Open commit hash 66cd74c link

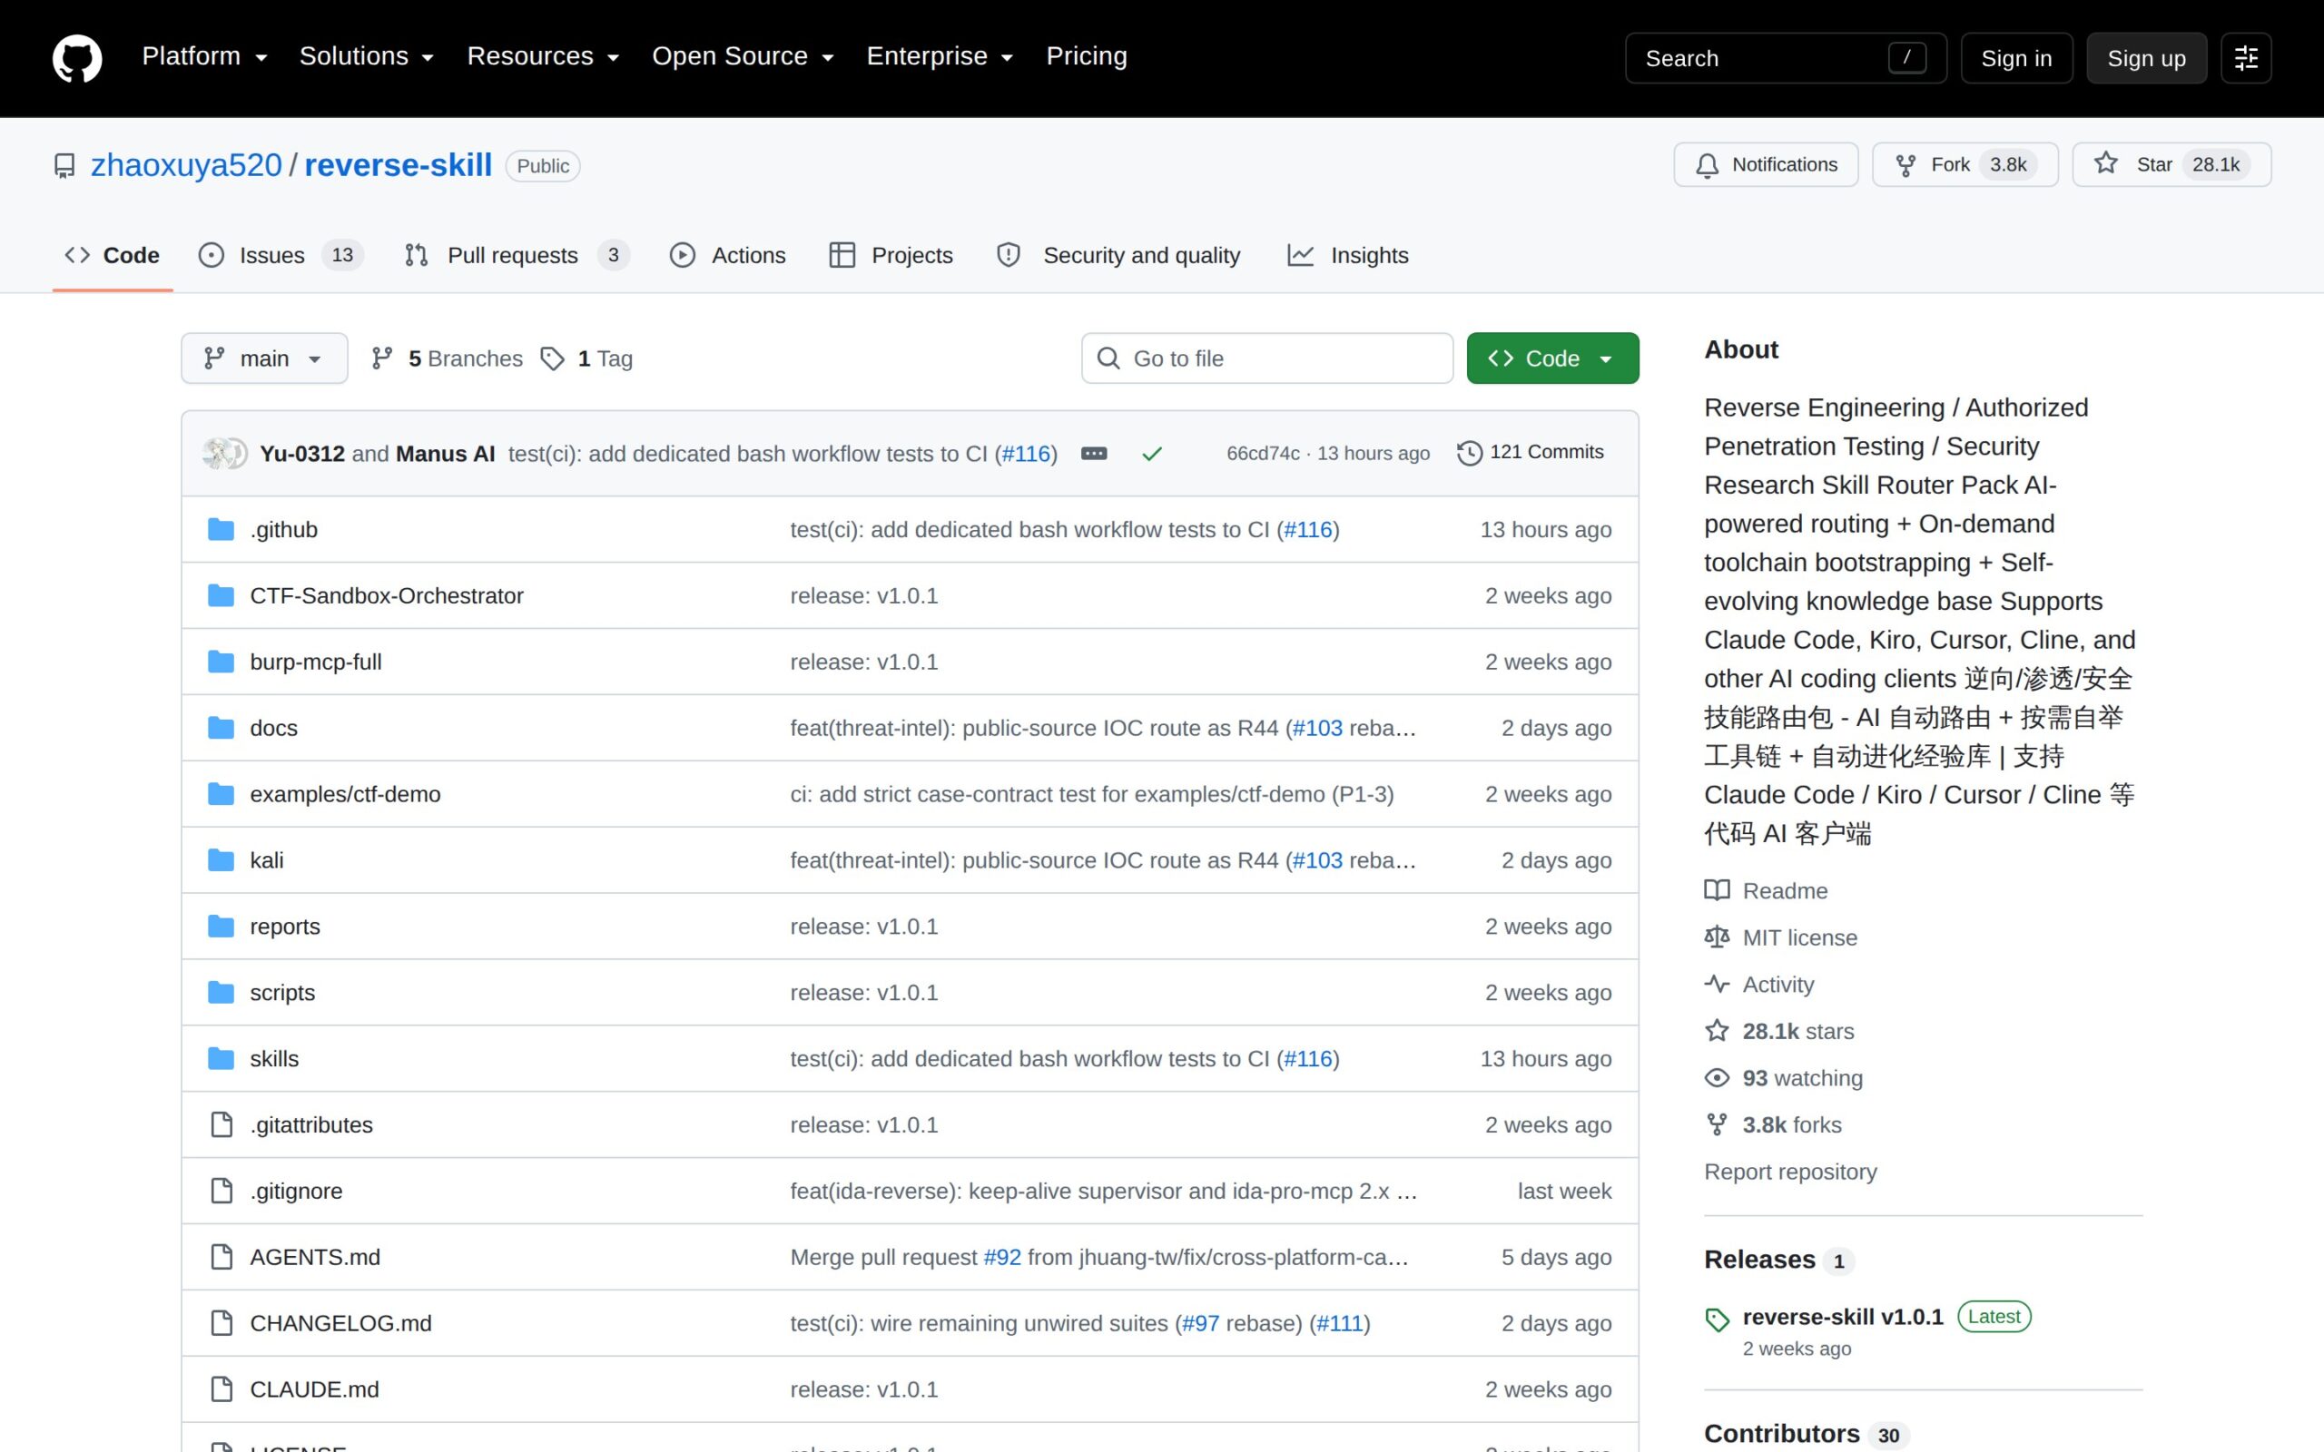[x=1263, y=453]
